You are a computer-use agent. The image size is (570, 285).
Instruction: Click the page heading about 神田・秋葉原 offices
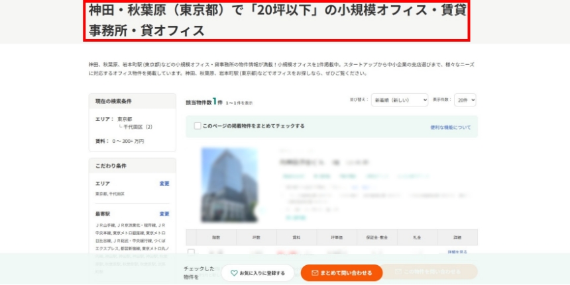point(276,20)
